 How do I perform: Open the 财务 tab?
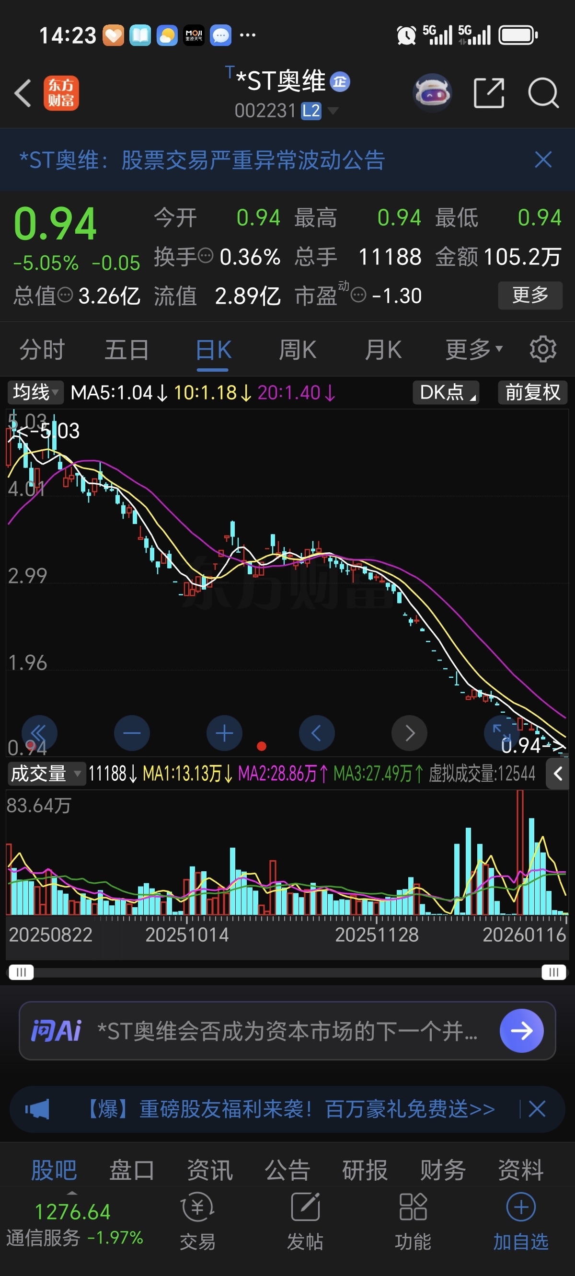[443, 1171]
